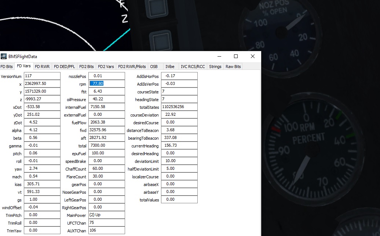Click the z field showing -9993.27
Image resolution: width=380 pixels, height=236 pixels.
[x=42, y=99]
